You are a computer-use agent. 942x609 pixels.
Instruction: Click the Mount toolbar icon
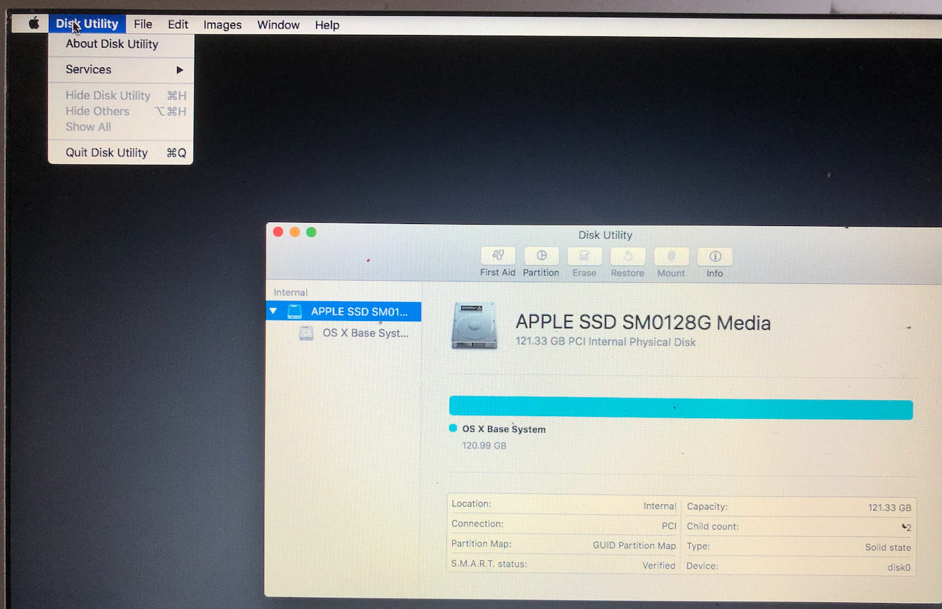coord(671,256)
